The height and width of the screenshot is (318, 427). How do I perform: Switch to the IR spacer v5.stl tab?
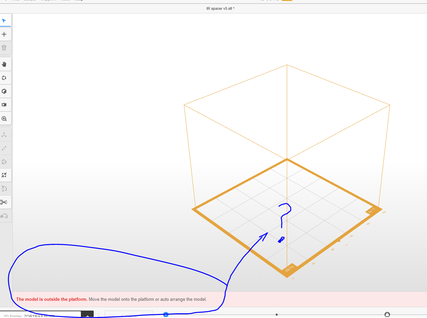(x=220, y=8)
